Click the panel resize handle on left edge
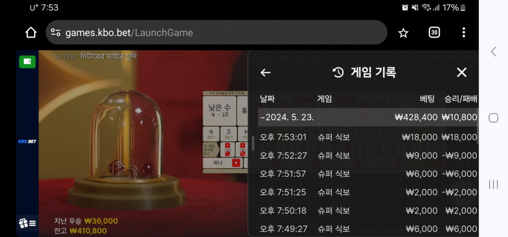This screenshot has width=508, height=237. (253, 143)
